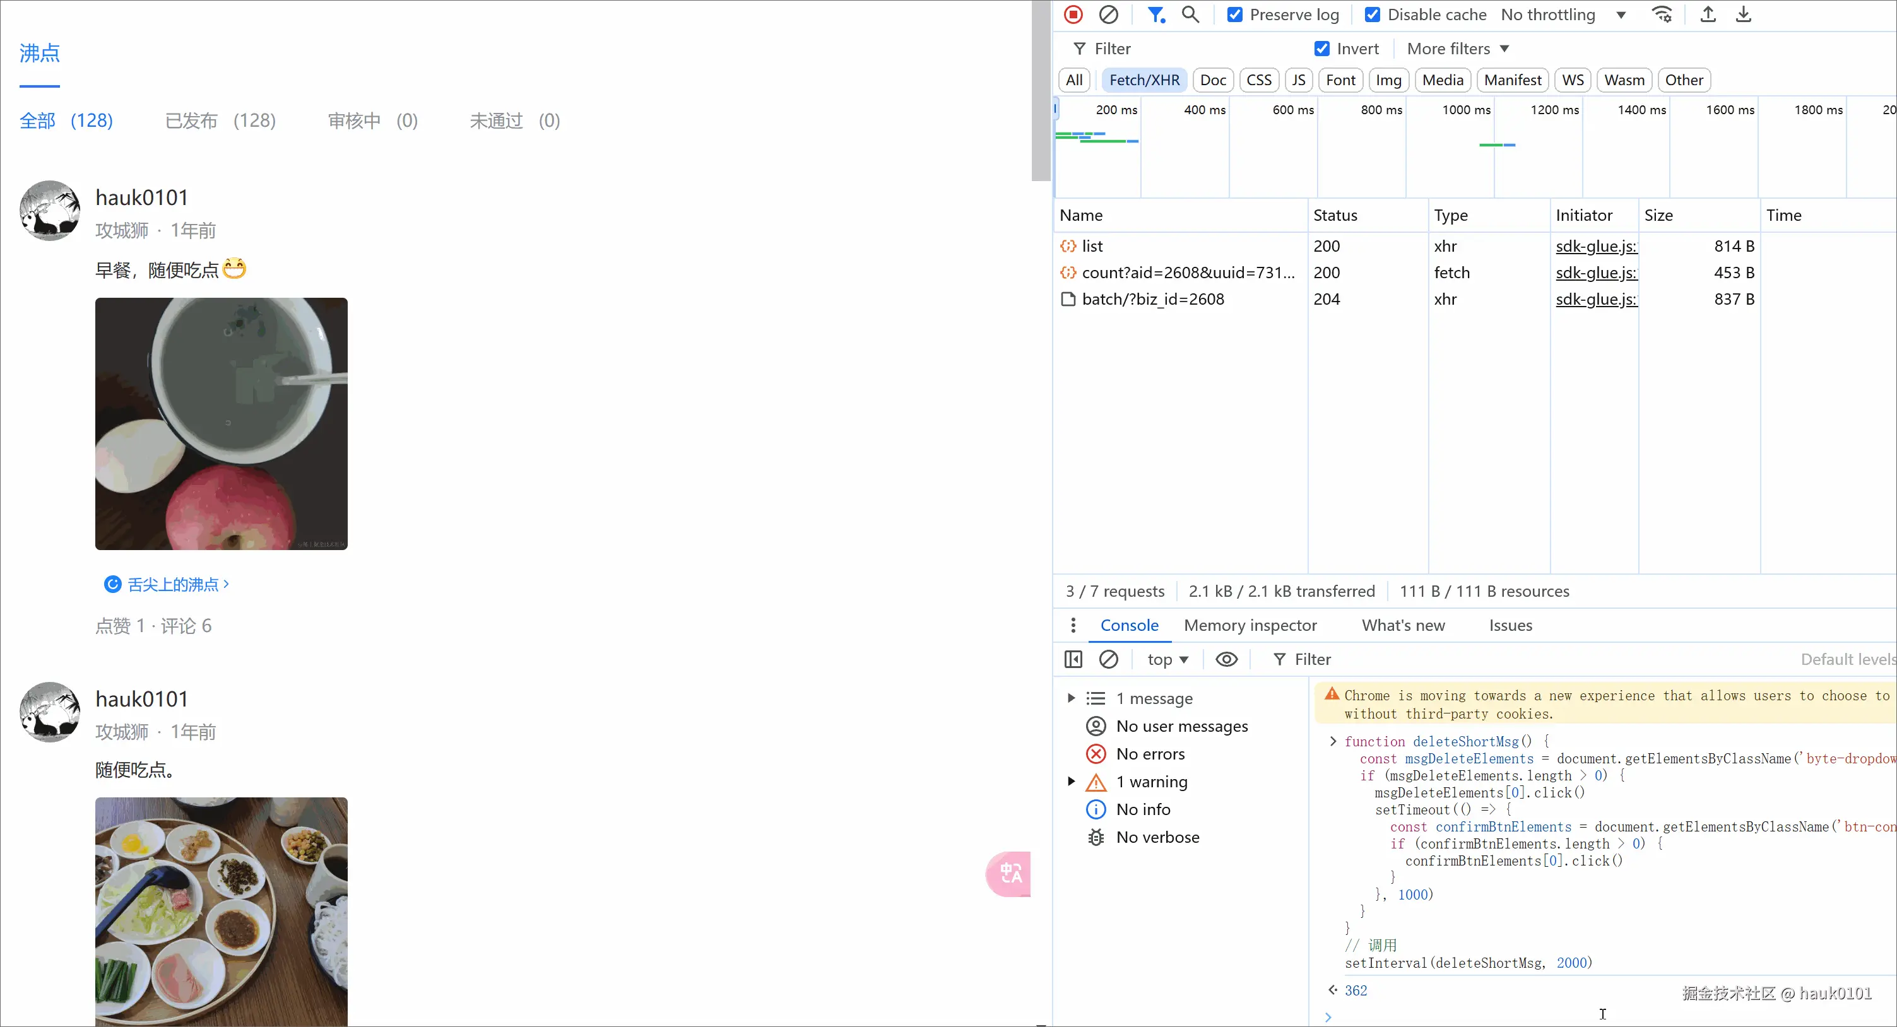Open 舌尖上的沸点 topic link
1897x1027 pixels.
coord(167,584)
